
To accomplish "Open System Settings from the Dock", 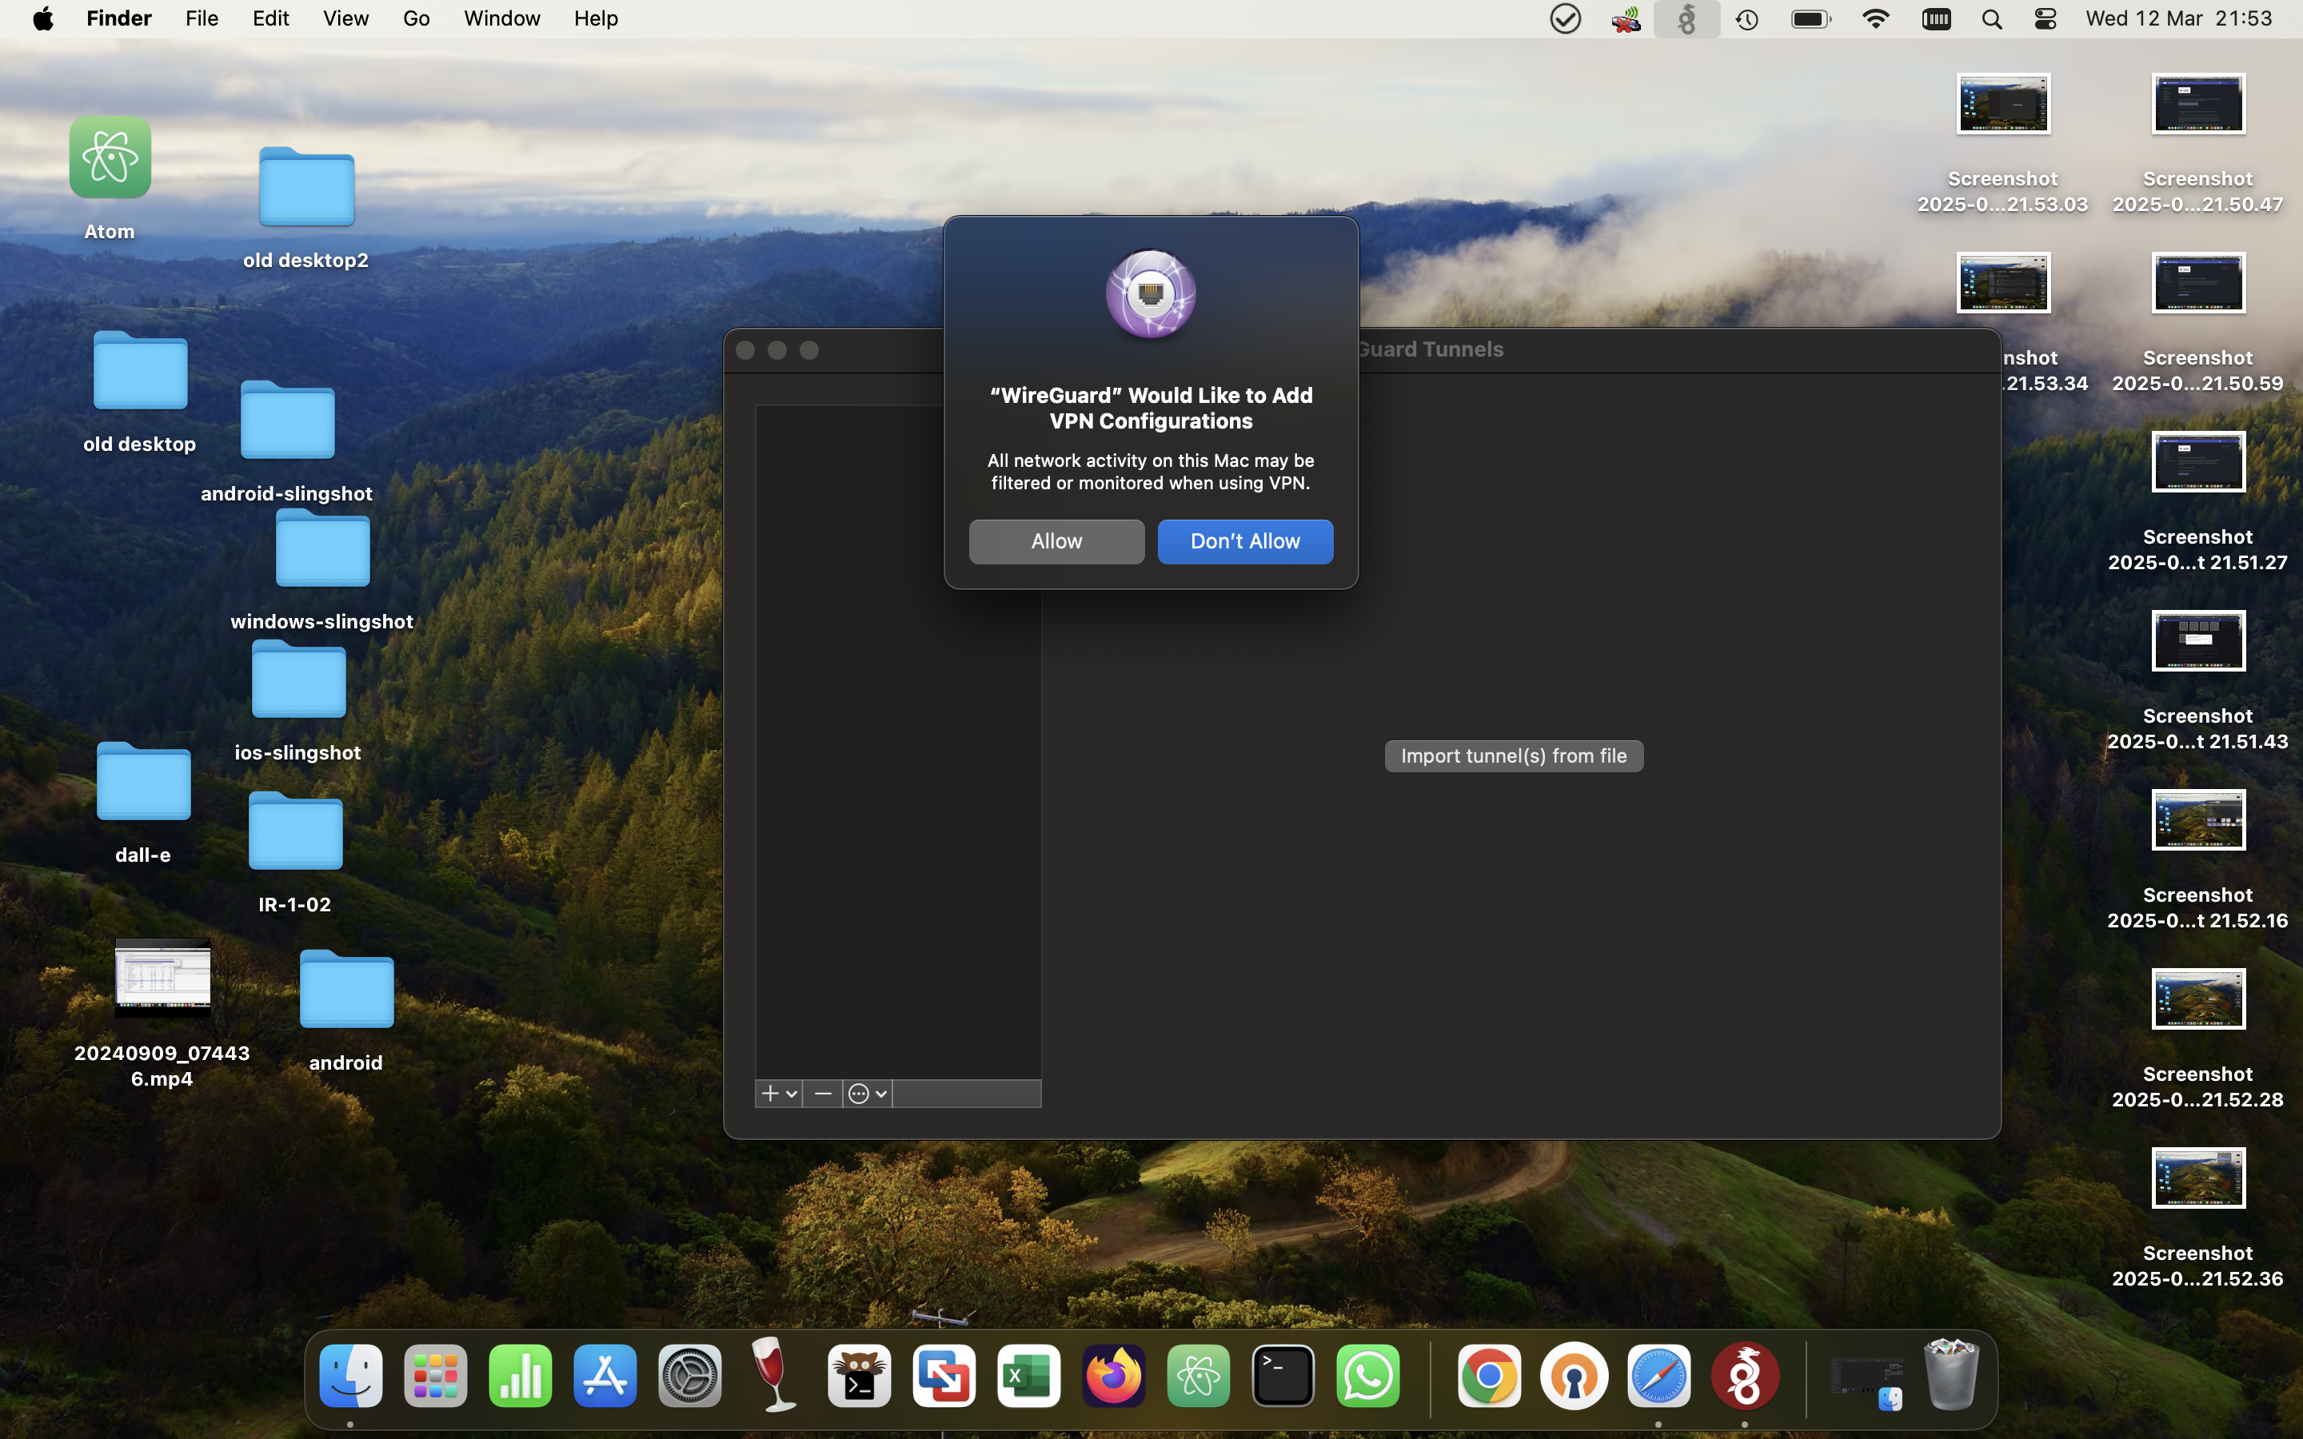I will coord(690,1376).
